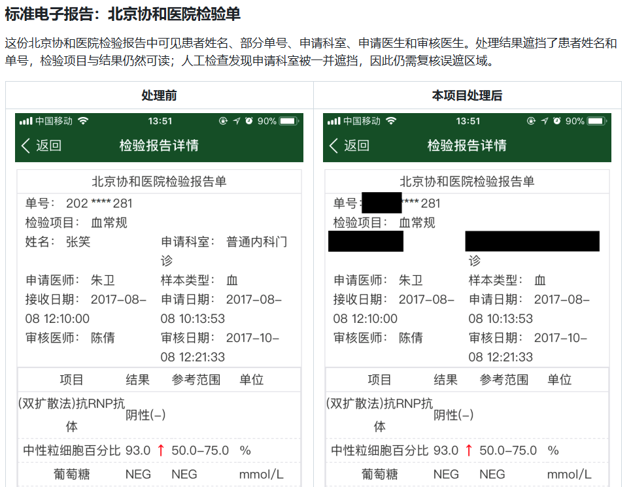Click the 葡萄糖 row label in the left table
Viewport: 631px width, 487px height.
pos(72,475)
